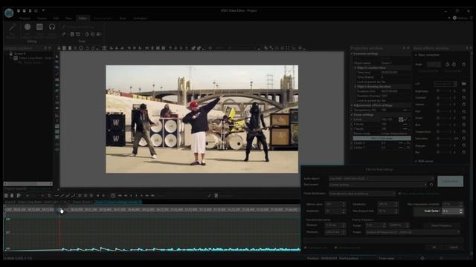Reset Brightness with its circular arrow icon

pos(464,90)
